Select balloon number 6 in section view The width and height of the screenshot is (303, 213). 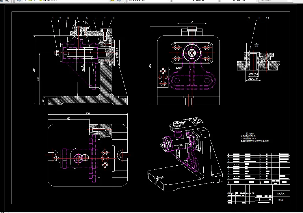click(x=95, y=18)
